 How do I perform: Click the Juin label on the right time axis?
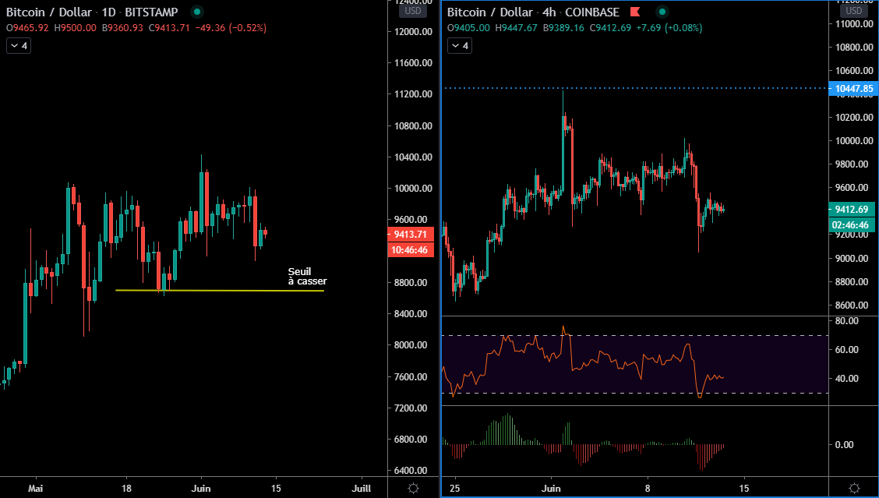point(551,488)
